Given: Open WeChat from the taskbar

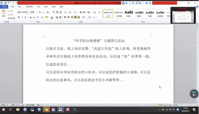Looking at the screenshot, I should coord(46,110).
